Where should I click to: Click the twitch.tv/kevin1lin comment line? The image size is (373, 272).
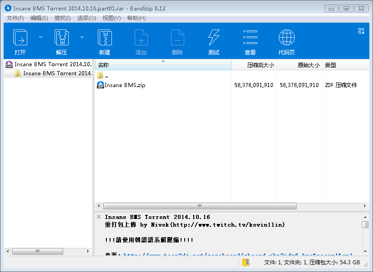(x=195, y=224)
